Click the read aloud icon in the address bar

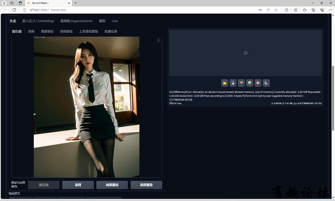pos(268,10)
